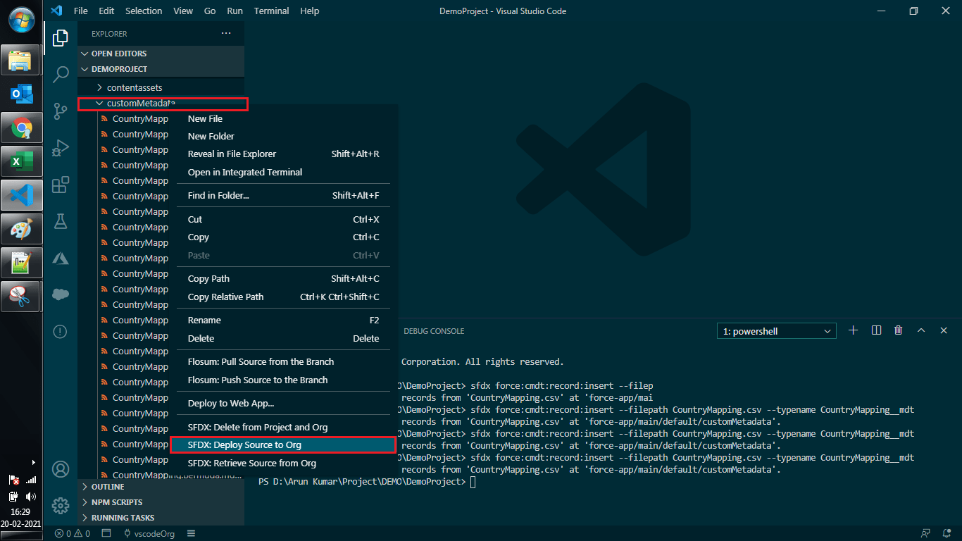Open the File menu
Viewport: 962px width, 541px height.
point(81,11)
